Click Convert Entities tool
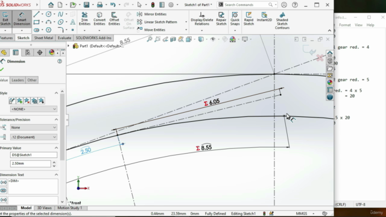Screen dimensions: 386x217 click(100, 19)
